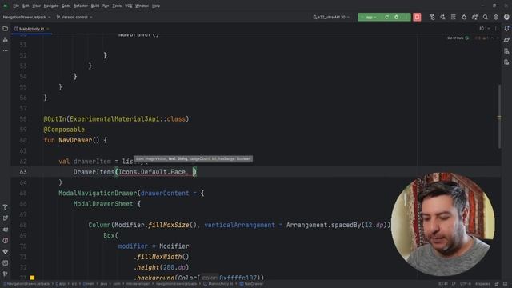Open the Notifications bell panel
Image resolution: width=512 pixels, height=288 pixels.
coord(506,29)
